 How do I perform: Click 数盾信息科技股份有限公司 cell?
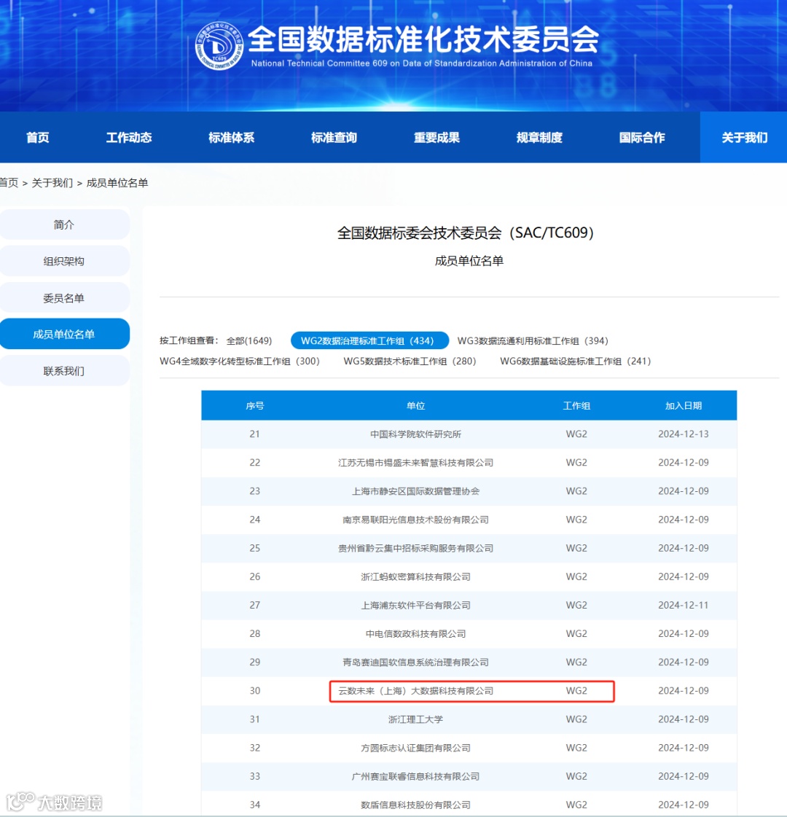click(x=415, y=805)
